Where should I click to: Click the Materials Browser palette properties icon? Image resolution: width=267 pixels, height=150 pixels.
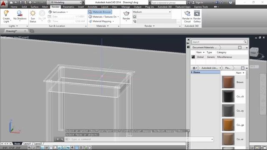pyautogui.click(x=188, y=47)
